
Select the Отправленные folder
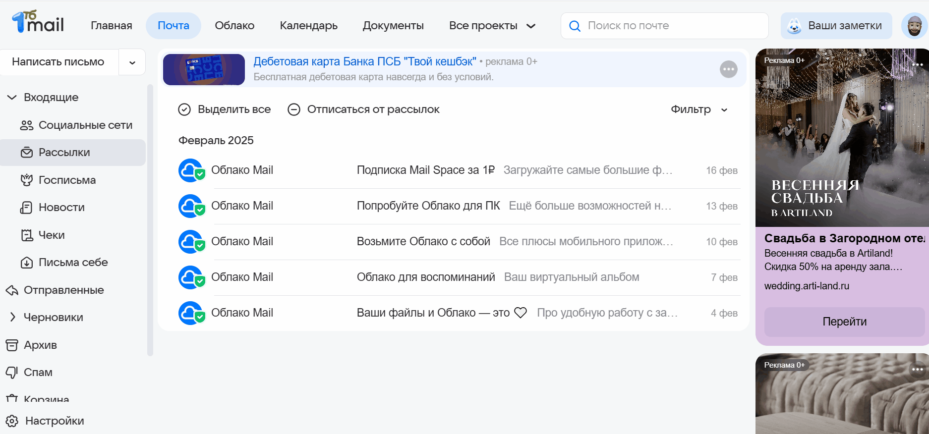coord(73,290)
